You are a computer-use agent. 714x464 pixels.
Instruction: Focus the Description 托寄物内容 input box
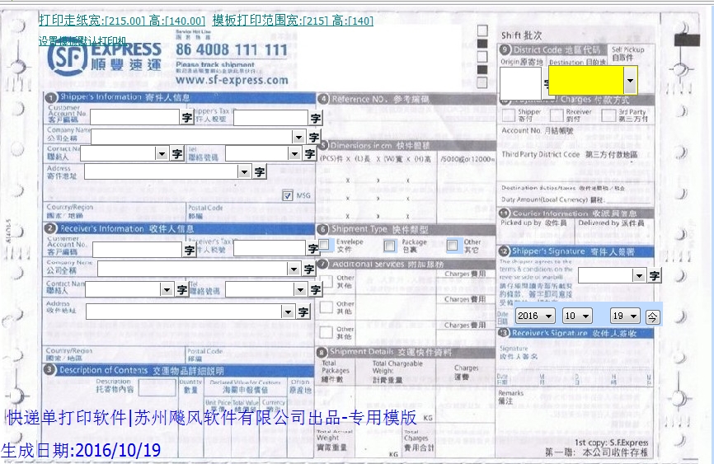[x=157, y=388]
